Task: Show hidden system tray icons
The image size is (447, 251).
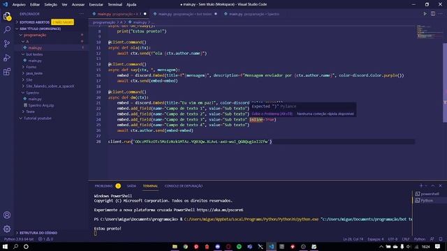Action: 381,247
